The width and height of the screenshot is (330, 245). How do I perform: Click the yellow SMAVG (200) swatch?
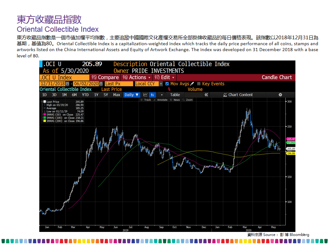(45, 121)
